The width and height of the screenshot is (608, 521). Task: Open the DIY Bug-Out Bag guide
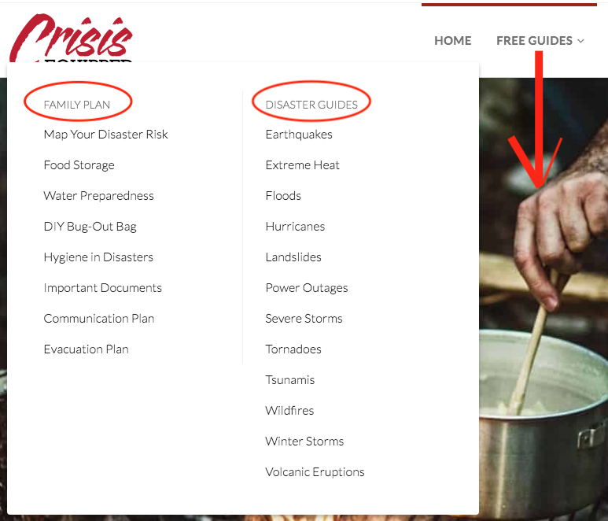pos(90,227)
